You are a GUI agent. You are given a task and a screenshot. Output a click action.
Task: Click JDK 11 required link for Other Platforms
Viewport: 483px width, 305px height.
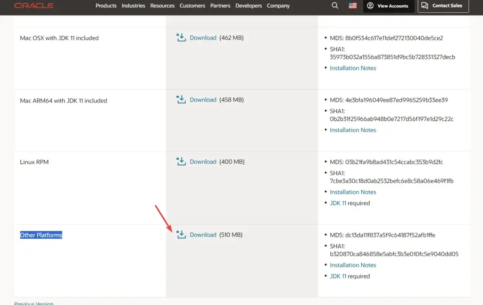tap(339, 276)
